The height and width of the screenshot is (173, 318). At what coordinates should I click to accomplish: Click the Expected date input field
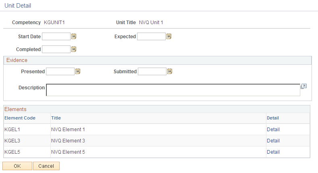click(151, 37)
